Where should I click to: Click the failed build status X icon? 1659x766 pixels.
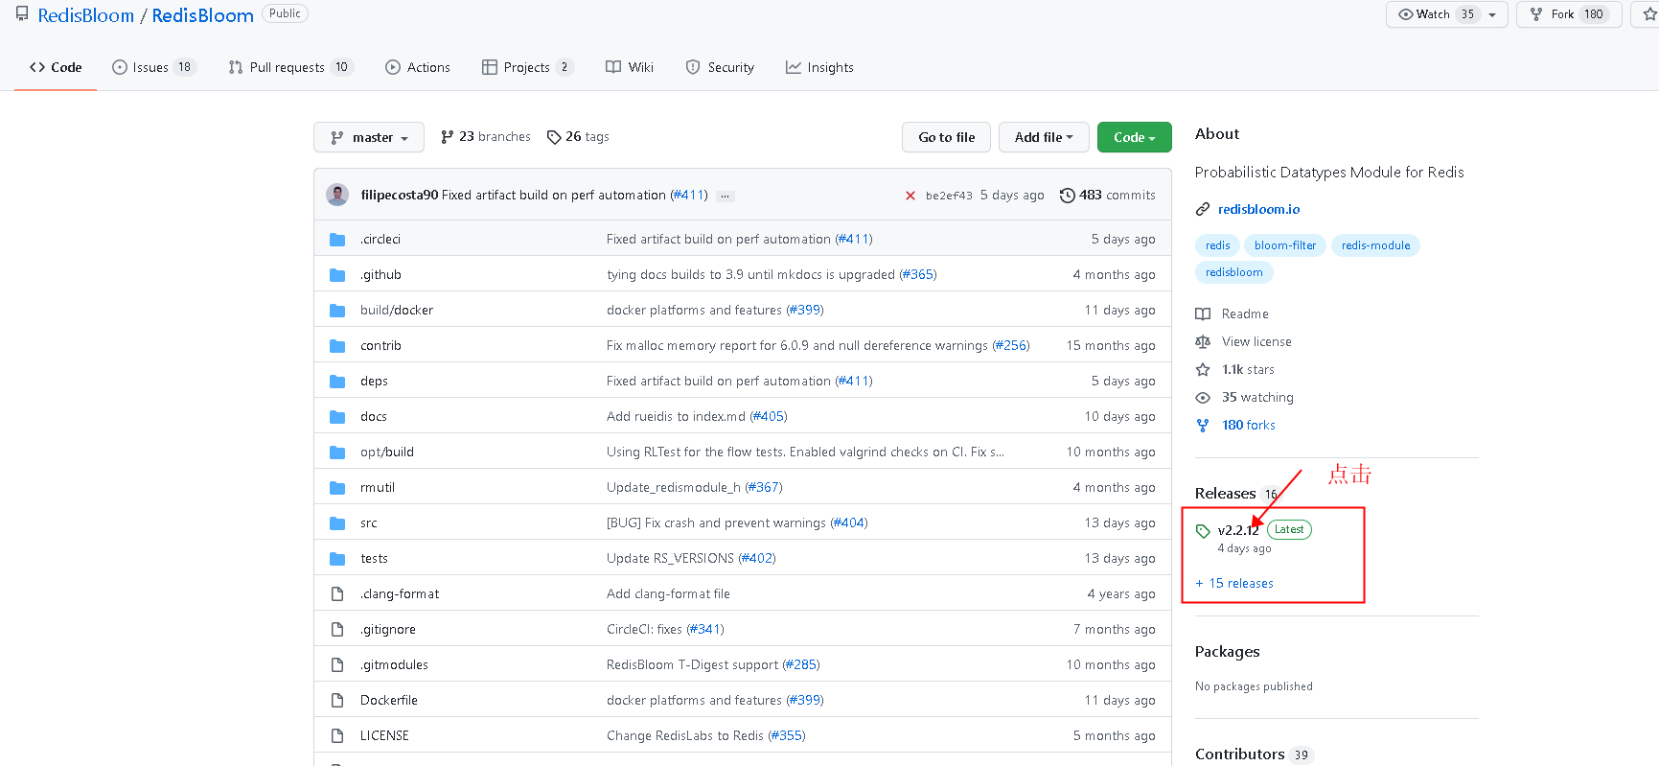point(910,196)
